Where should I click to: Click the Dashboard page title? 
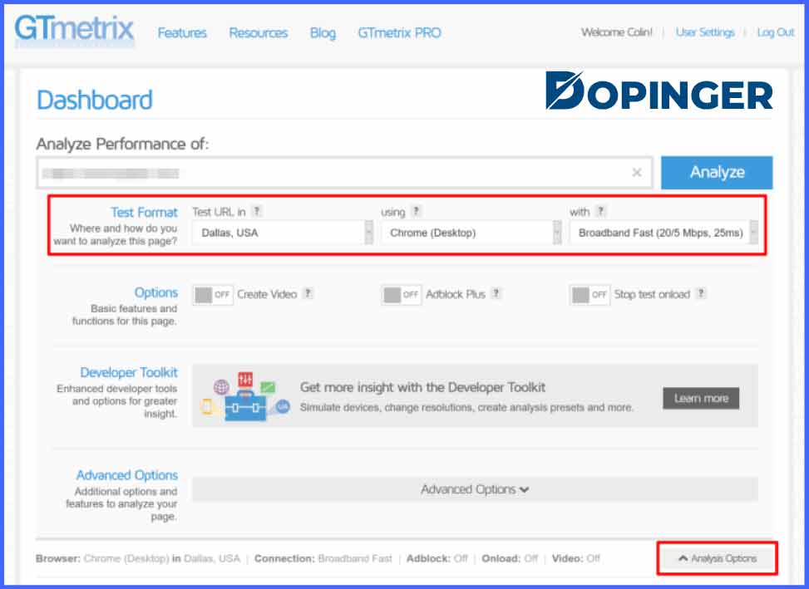coord(95,100)
